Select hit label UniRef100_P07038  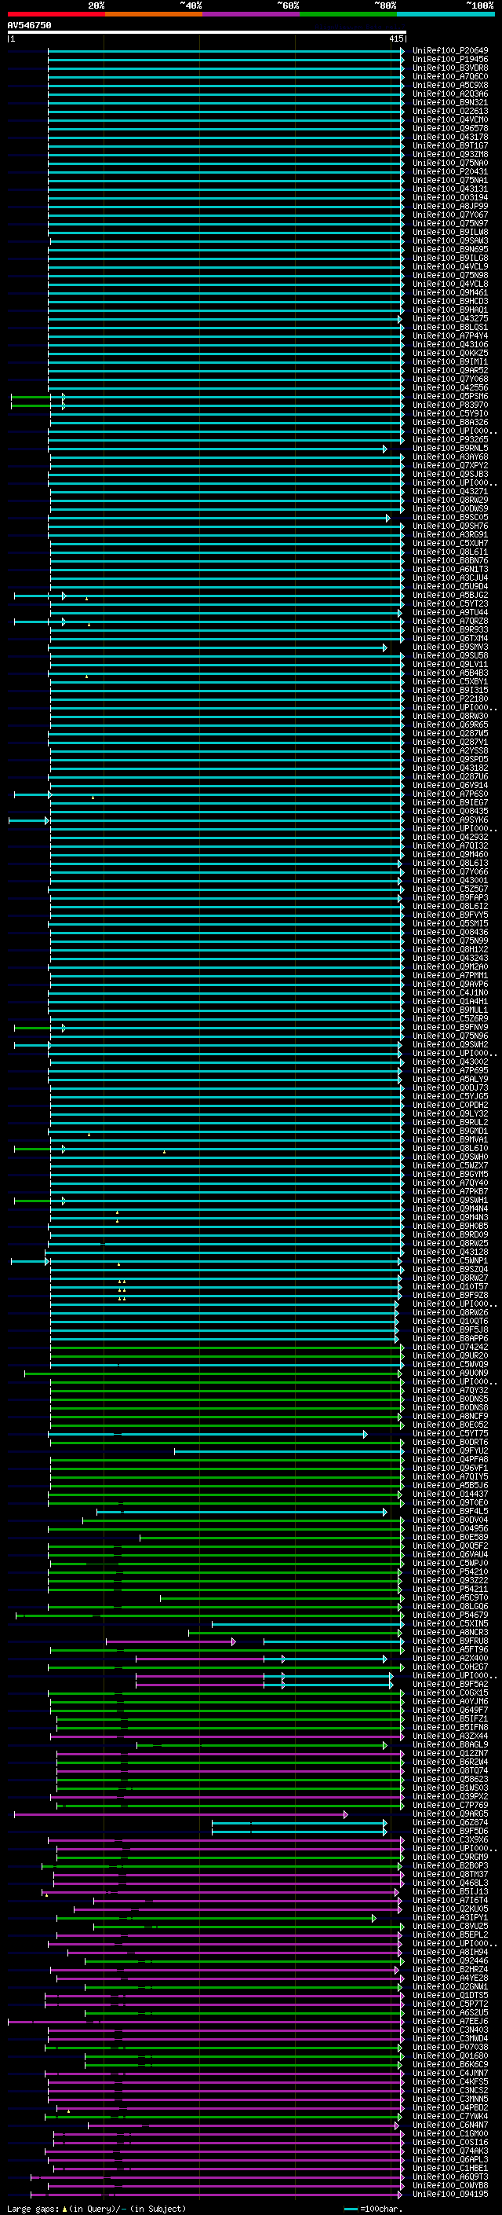pos(450,2047)
